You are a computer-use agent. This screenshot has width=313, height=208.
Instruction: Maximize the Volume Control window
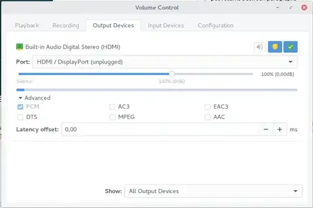point(291,8)
